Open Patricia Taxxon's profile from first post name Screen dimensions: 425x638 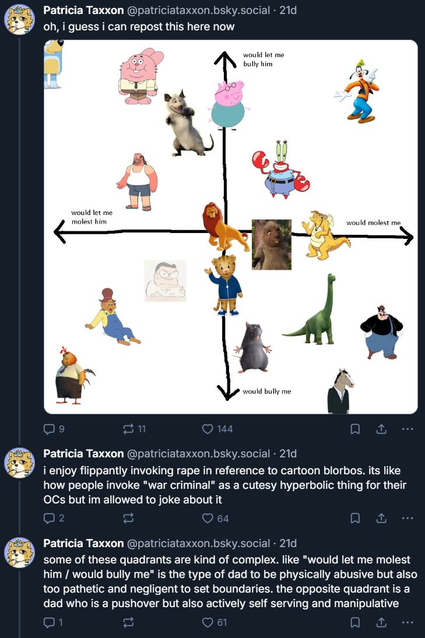point(83,11)
